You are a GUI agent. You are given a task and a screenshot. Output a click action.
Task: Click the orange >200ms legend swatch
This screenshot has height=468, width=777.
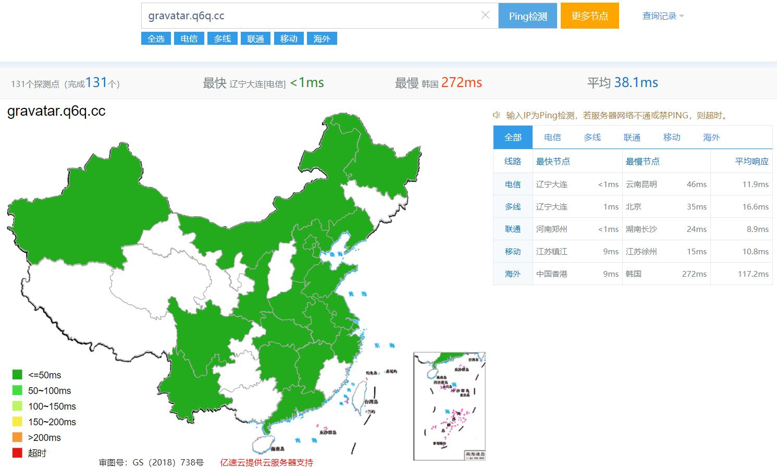tap(17, 437)
